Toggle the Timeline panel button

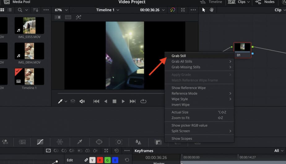point(211,2)
